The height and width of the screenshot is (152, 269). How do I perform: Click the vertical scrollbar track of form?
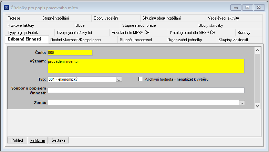click(x=257, y=78)
